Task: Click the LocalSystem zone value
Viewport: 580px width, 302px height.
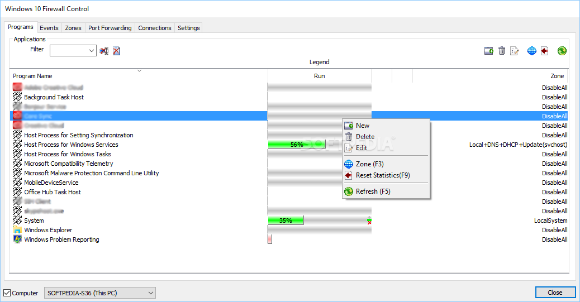Action: [550, 220]
